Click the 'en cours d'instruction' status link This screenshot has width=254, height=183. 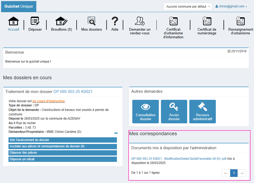49,101
